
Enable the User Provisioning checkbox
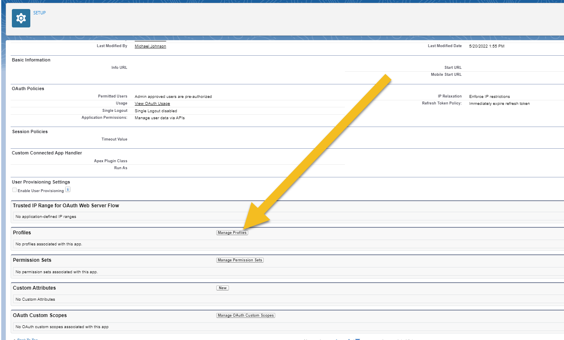coord(14,190)
